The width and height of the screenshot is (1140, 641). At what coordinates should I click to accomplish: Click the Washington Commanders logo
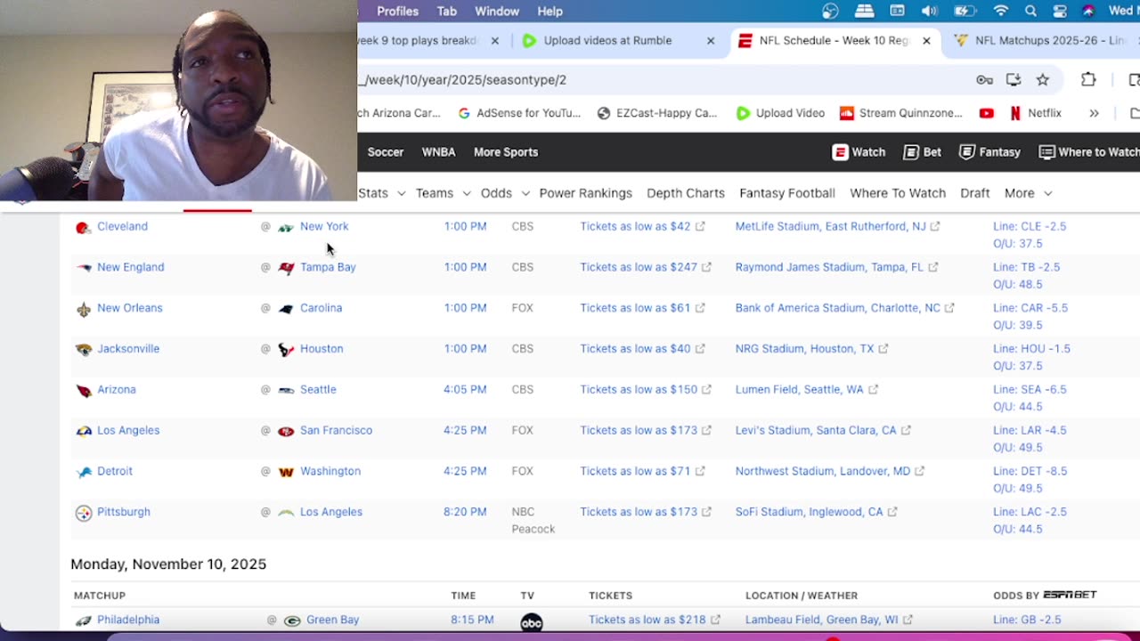point(286,473)
